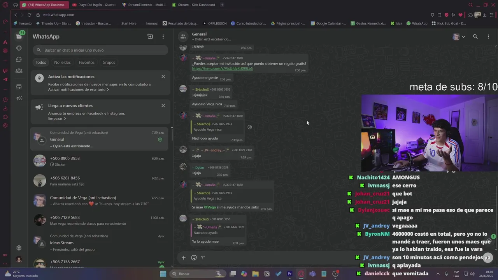Open the Kick Sub Goal bookmark
498x280 pixels.
pyautogui.click(x=449, y=23)
